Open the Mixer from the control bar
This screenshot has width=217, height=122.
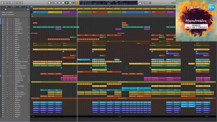pos(19,3)
